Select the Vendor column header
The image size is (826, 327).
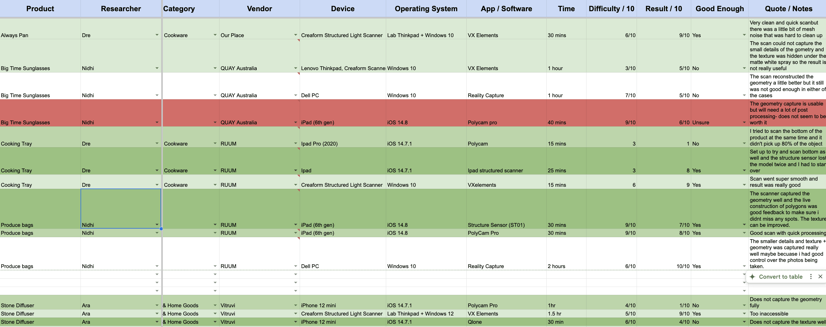259,9
